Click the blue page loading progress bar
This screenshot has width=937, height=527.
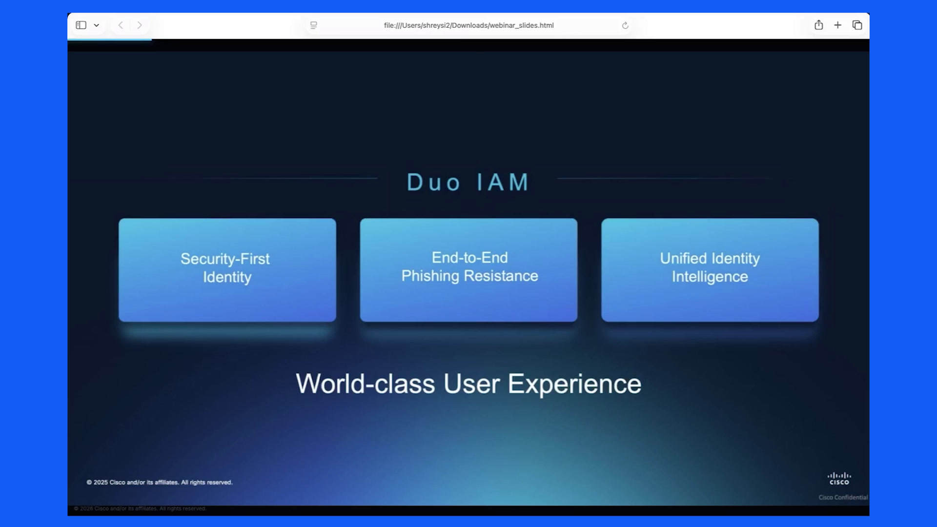pyautogui.click(x=110, y=40)
